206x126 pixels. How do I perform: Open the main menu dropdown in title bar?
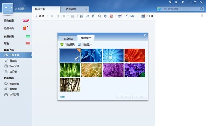(183, 2)
